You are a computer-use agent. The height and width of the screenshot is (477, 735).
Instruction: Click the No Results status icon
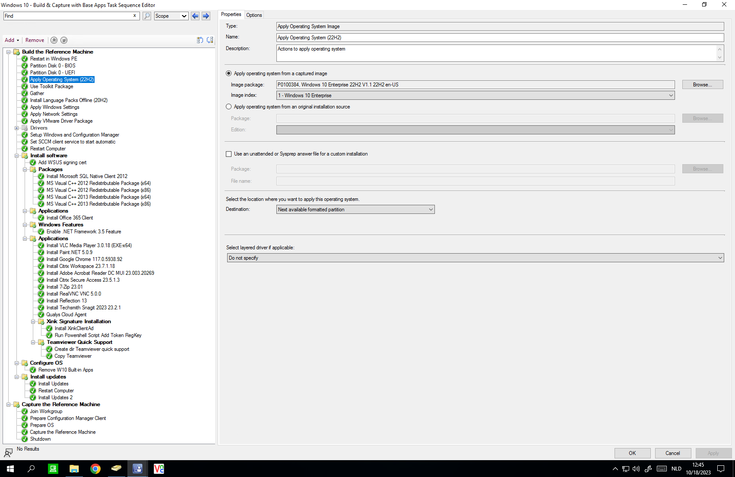tap(8, 453)
